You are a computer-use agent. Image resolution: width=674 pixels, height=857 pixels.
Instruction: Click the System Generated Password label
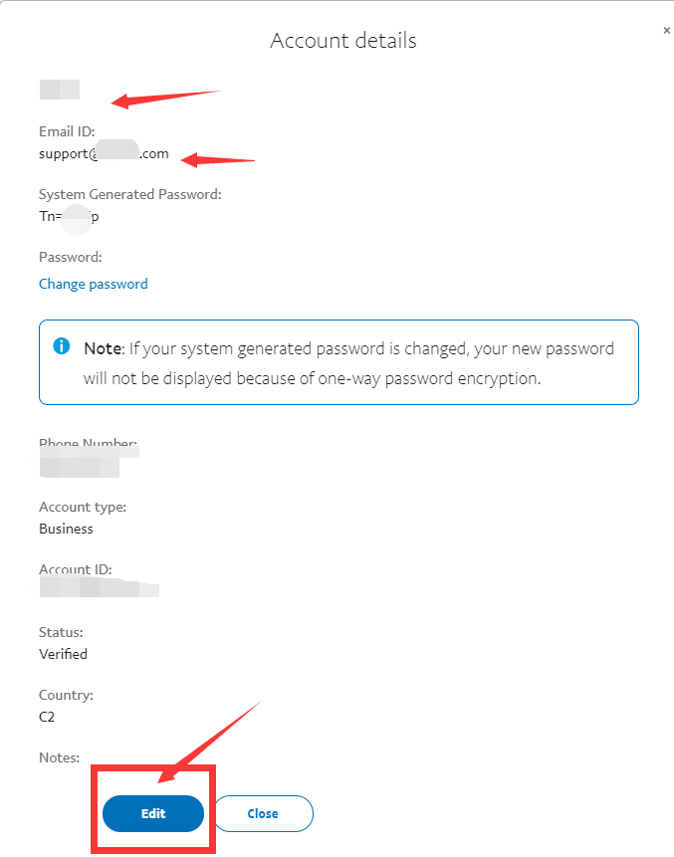coord(130,194)
